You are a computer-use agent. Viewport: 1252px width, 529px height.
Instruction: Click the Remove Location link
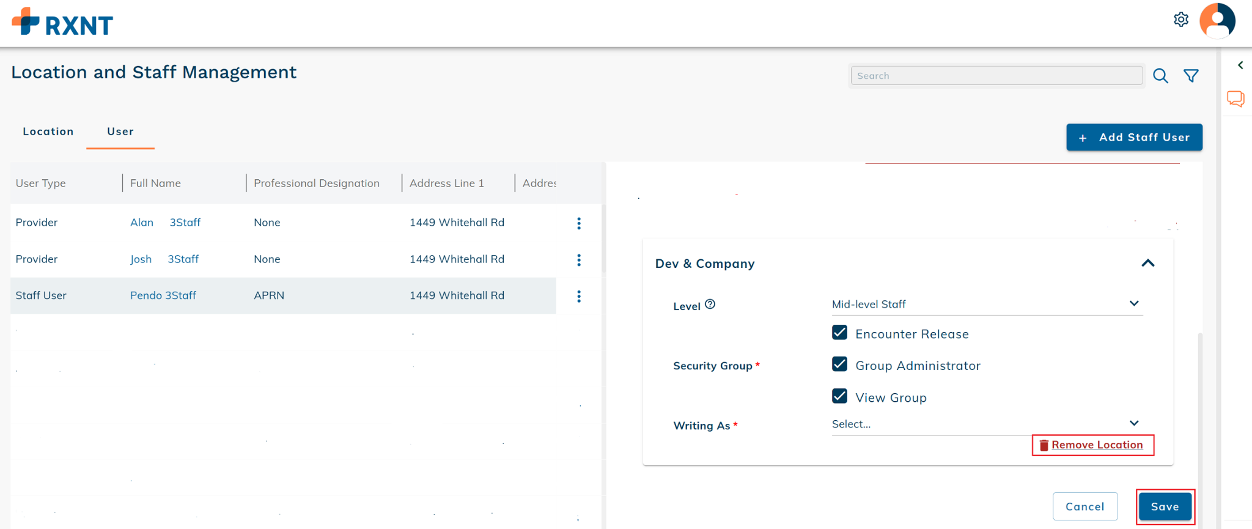(x=1096, y=445)
